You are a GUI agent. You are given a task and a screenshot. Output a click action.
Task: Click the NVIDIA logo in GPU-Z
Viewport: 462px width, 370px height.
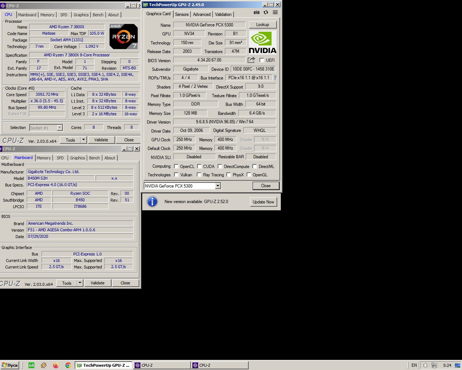[x=262, y=42]
